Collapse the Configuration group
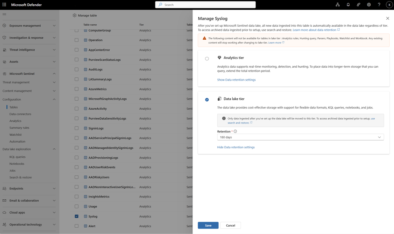 pyautogui.click(x=54, y=99)
